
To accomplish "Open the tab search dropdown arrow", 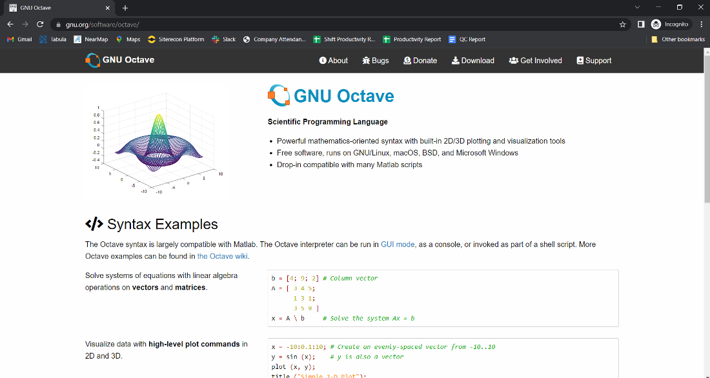I will (637, 7).
